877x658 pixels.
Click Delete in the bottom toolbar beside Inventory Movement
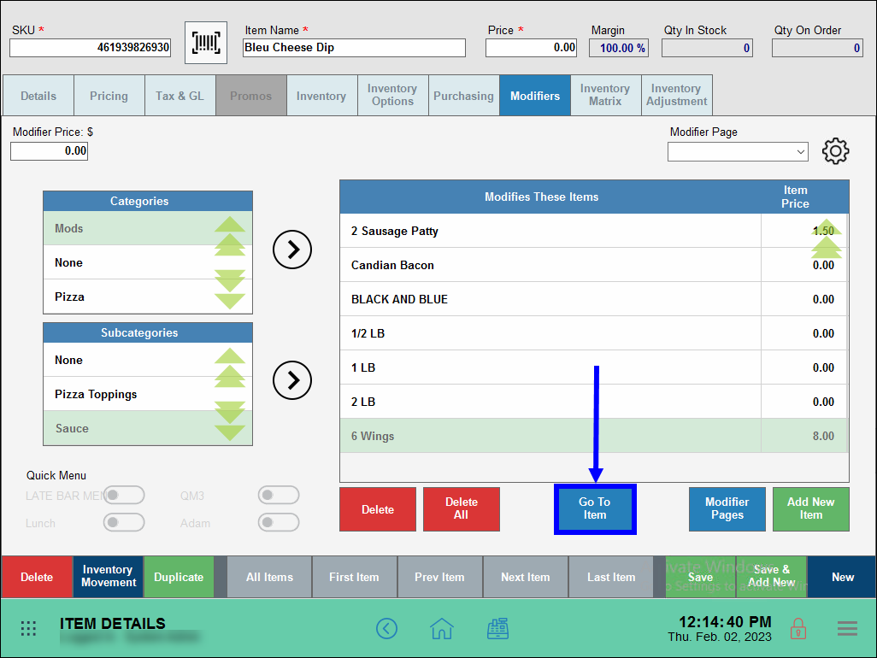37,577
